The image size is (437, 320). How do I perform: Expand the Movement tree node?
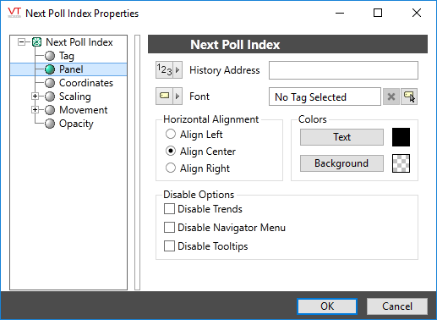click(35, 110)
